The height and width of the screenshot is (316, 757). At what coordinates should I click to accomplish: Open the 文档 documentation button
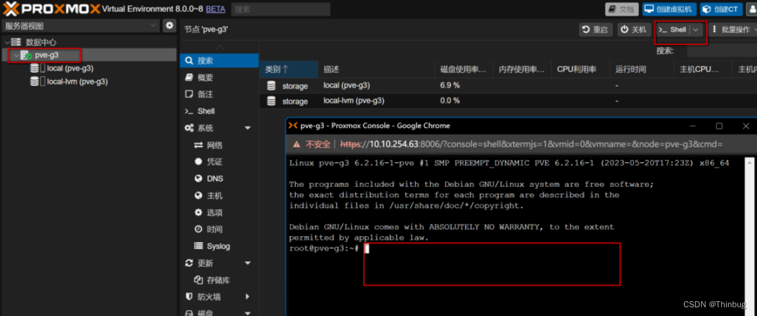click(x=622, y=9)
